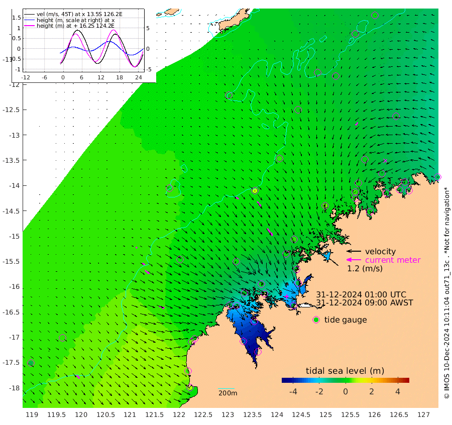Click the latitude axis label '-14.5'
This screenshot has width=452, height=425.
tap(11, 211)
